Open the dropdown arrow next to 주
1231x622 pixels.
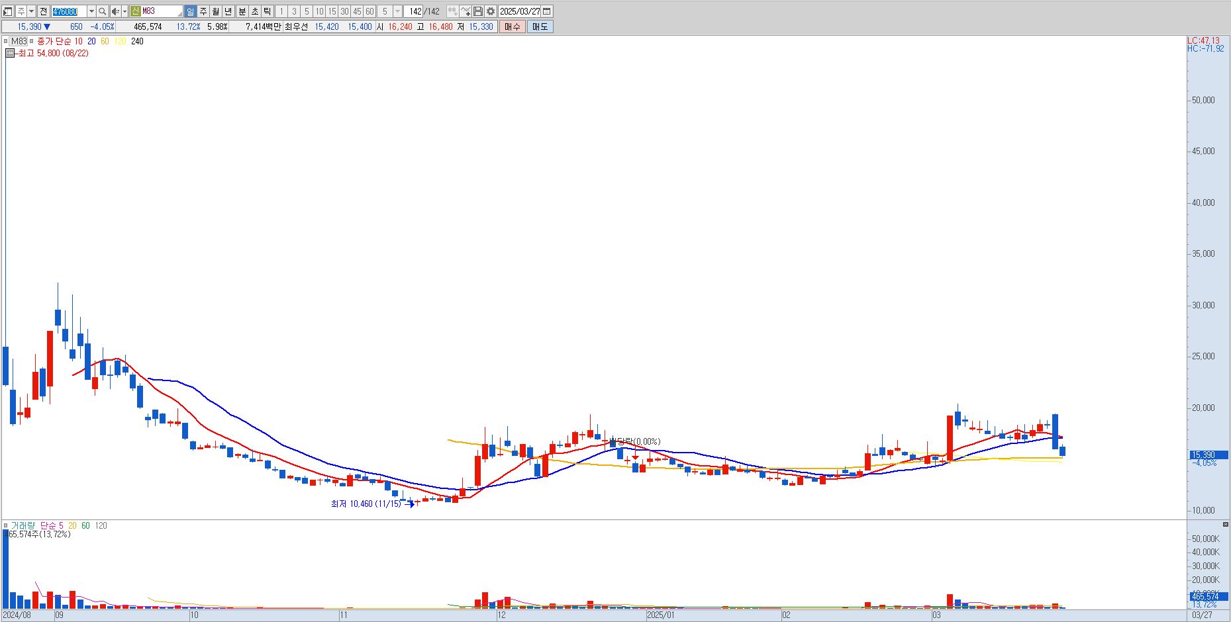pyautogui.click(x=31, y=11)
